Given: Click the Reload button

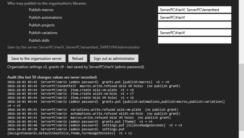Looking at the screenshot, I should [x=78, y=58].
